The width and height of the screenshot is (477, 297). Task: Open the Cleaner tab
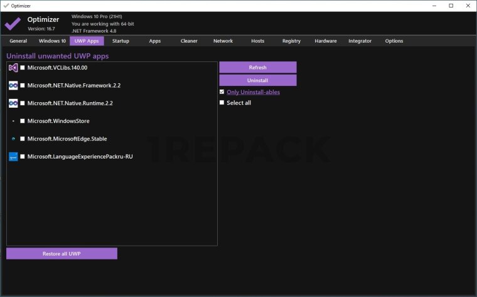coord(189,41)
